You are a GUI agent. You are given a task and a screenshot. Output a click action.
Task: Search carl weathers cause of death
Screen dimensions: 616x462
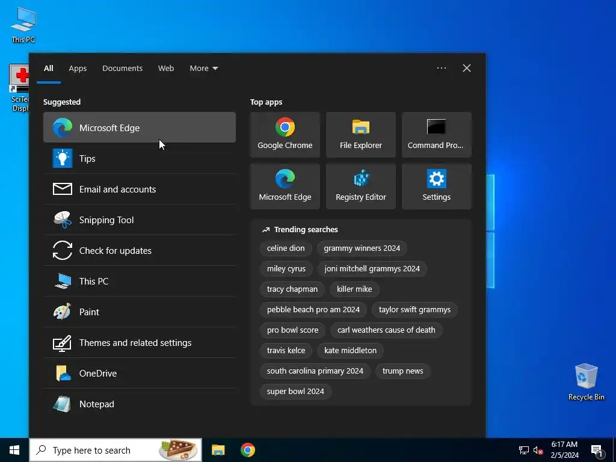point(386,330)
